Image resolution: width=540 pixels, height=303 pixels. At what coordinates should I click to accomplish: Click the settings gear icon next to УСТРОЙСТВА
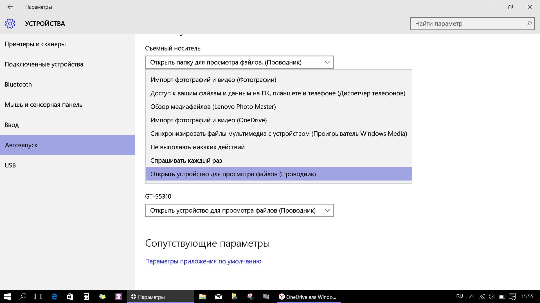(x=10, y=24)
